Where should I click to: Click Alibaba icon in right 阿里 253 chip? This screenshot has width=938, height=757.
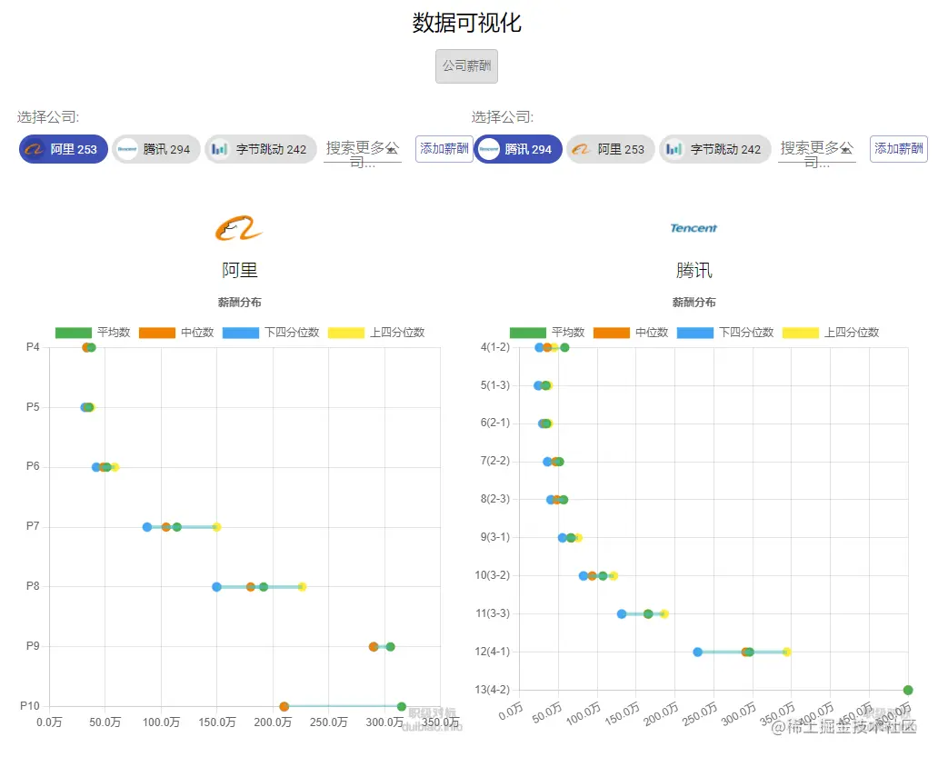tap(582, 149)
